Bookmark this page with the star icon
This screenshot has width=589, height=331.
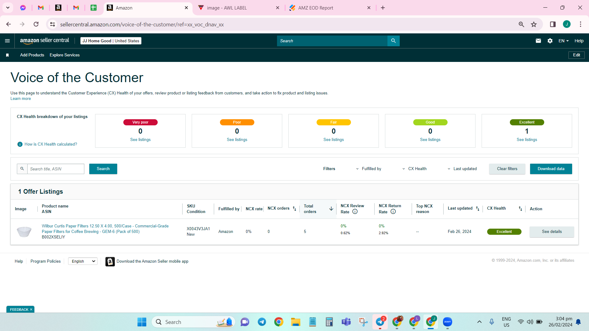tap(534, 24)
